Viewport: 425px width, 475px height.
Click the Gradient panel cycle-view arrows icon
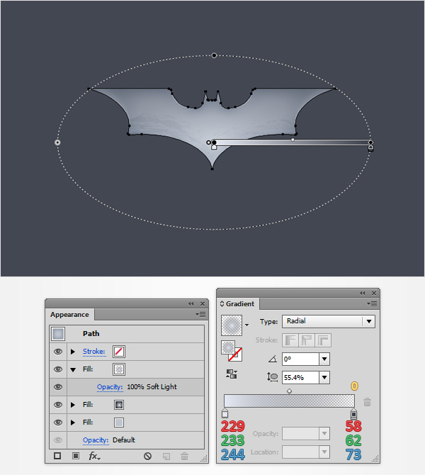(x=222, y=303)
